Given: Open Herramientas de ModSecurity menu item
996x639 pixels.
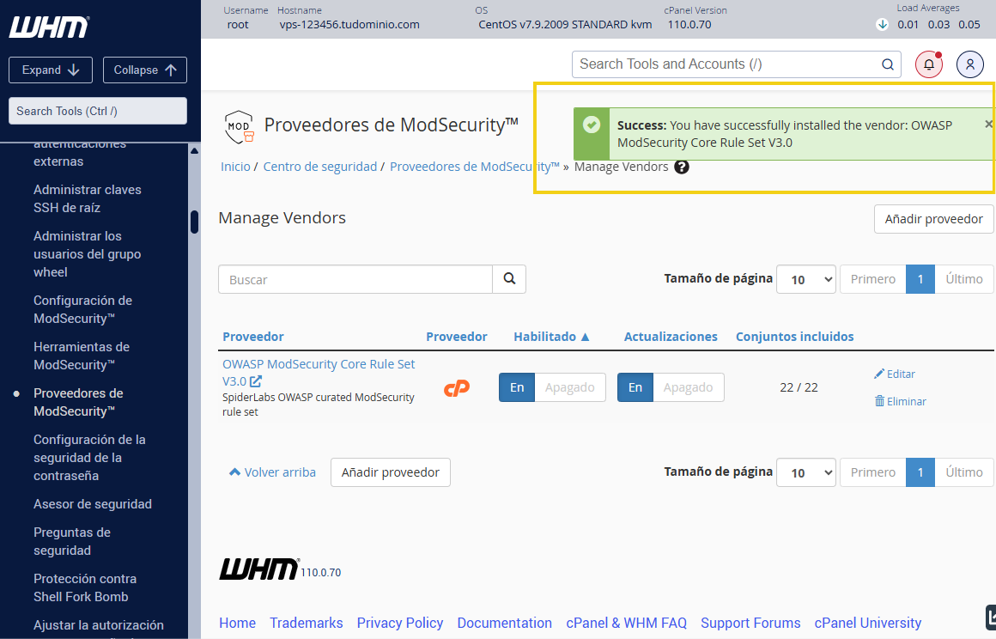Looking at the screenshot, I should click(x=82, y=356).
